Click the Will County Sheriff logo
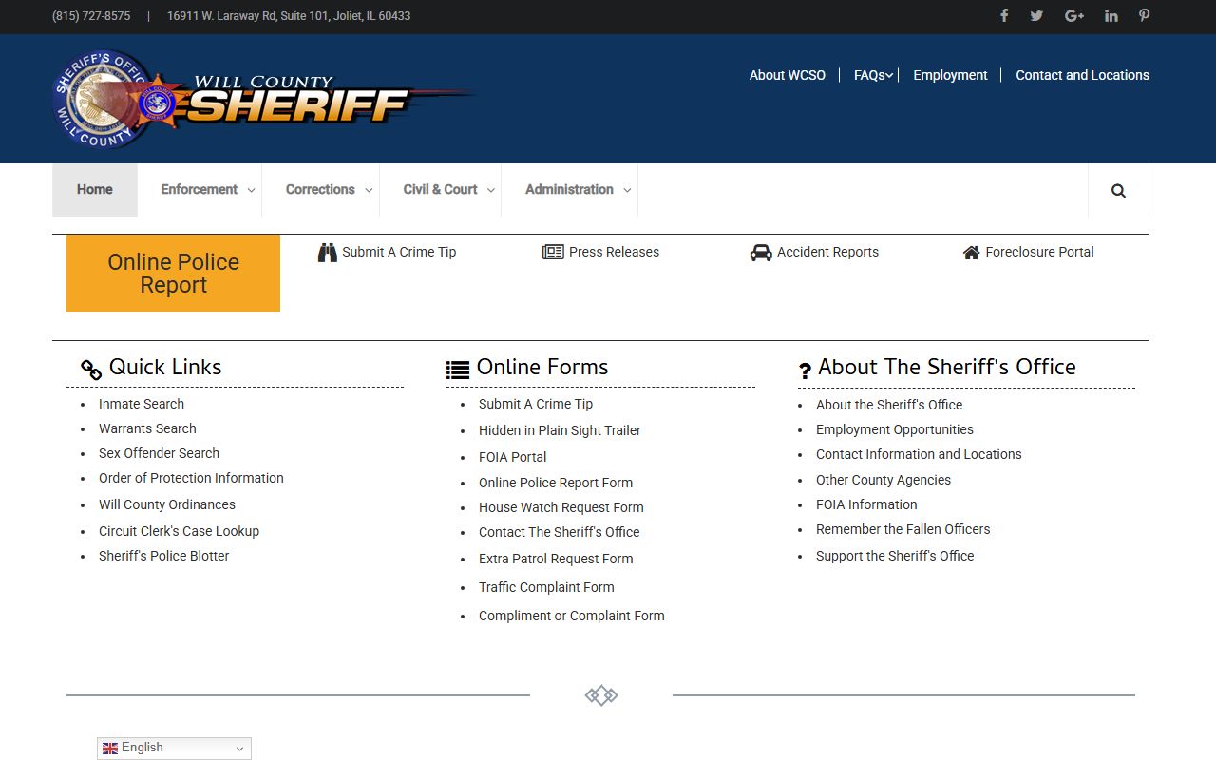This screenshot has width=1216, height=760. (263, 99)
